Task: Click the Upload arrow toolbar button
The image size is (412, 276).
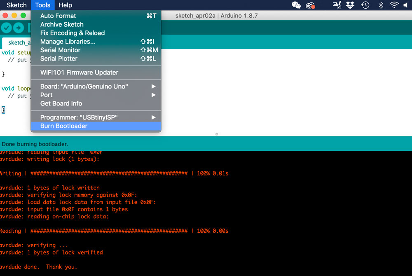Action: pyautogui.click(x=19, y=28)
